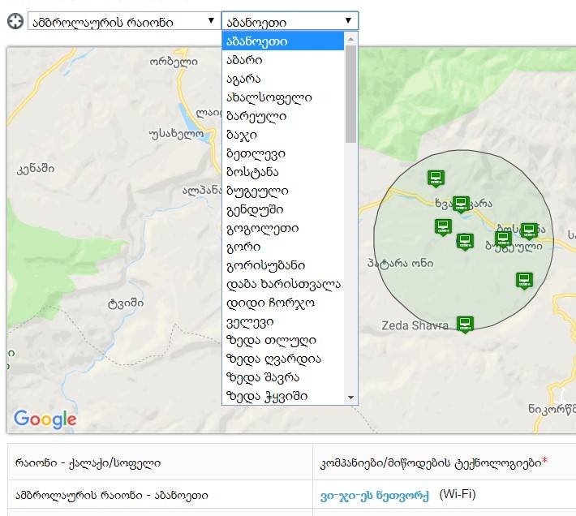Image resolution: width=576 pixels, height=516 pixels.
Task: Click the locate/crosshair icon beside the district dropdown
Action: coord(15,21)
